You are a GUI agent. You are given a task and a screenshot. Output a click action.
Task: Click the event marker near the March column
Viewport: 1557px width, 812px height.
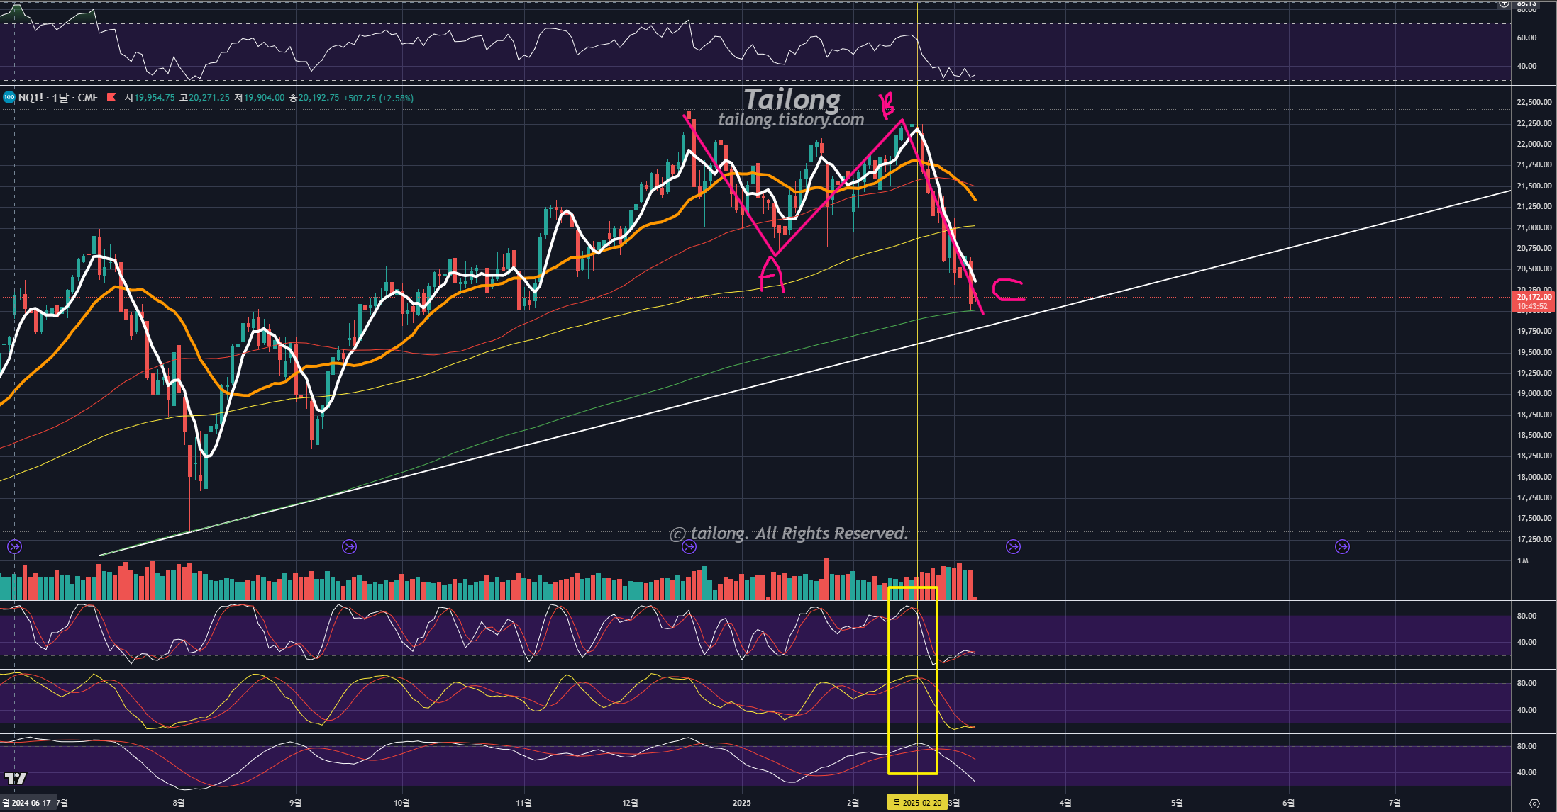(x=1013, y=546)
